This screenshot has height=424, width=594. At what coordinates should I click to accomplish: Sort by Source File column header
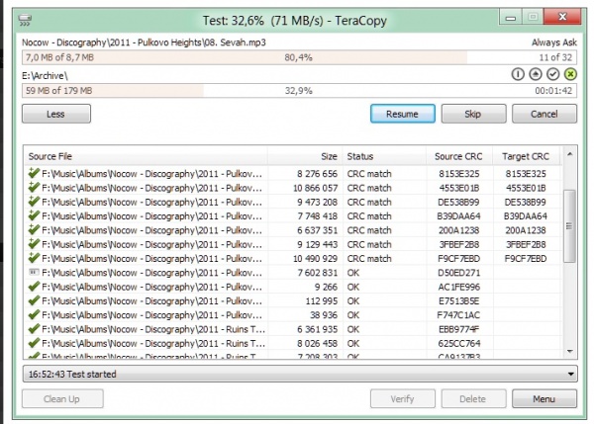[146, 156]
